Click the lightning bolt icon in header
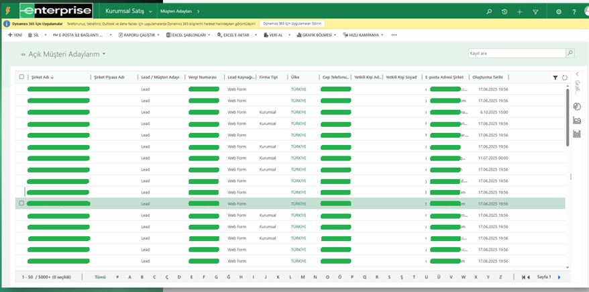 click(8, 11)
